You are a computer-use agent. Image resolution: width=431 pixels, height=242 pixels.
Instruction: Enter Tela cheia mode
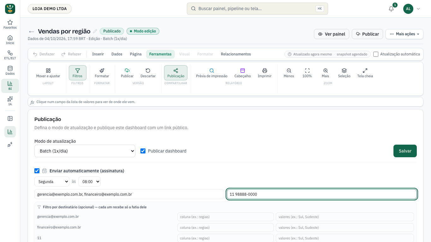click(365, 73)
